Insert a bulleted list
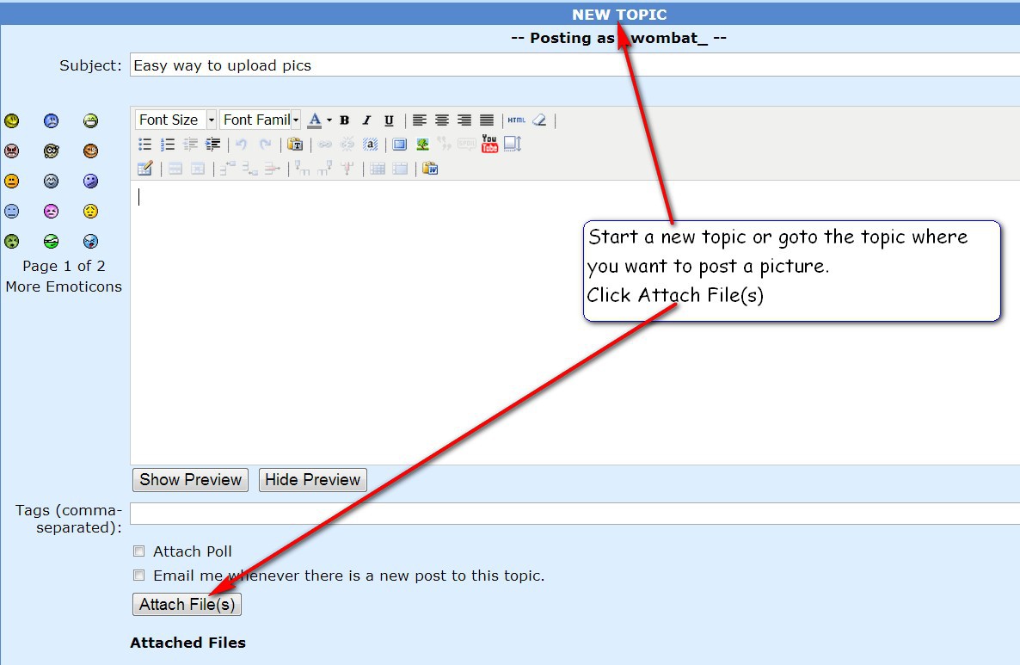The image size is (1020, 665). 145,145
